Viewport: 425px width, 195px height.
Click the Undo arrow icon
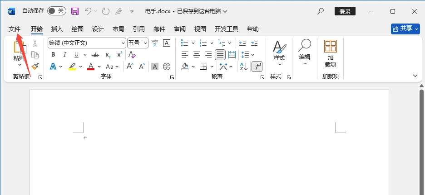(88, 11)
